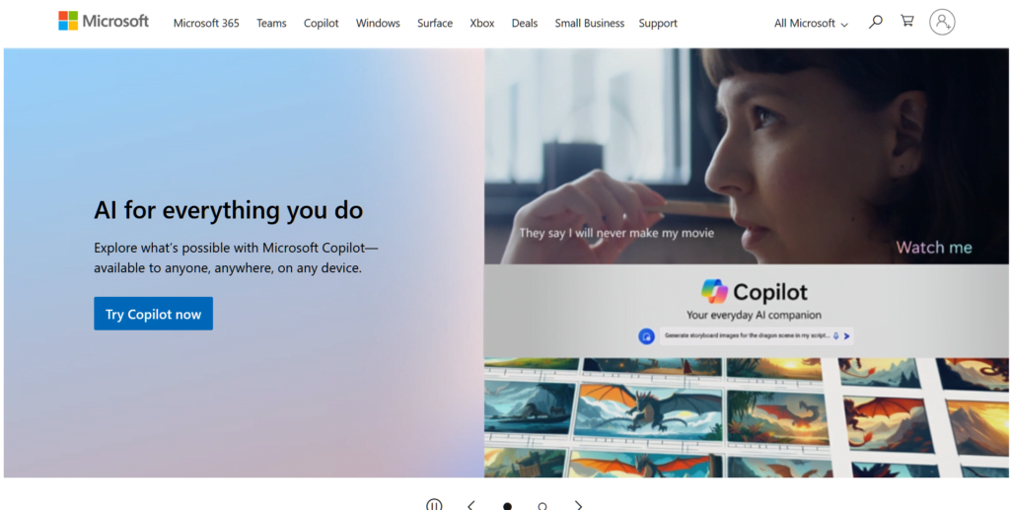Open Surface nav item
This screenshot has width=1010, height=510.
pyautogui.click(x=435, y=24)
